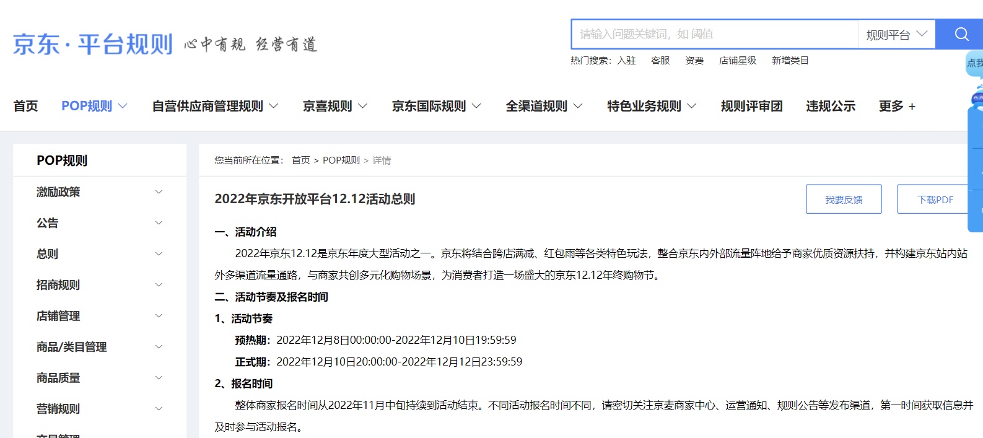Click the 我要反馈 button

coord(844,199)
